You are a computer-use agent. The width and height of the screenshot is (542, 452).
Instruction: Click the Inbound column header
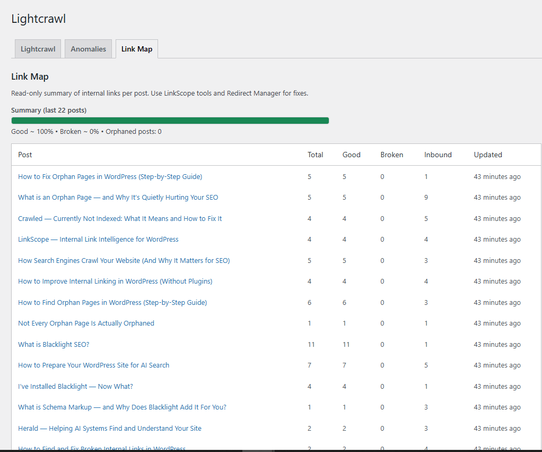[x=438, y=155]
